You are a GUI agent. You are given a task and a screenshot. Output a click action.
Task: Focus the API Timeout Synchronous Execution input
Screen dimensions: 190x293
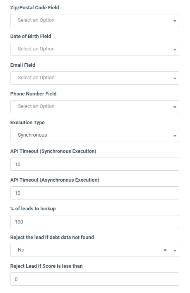point(95,164)
